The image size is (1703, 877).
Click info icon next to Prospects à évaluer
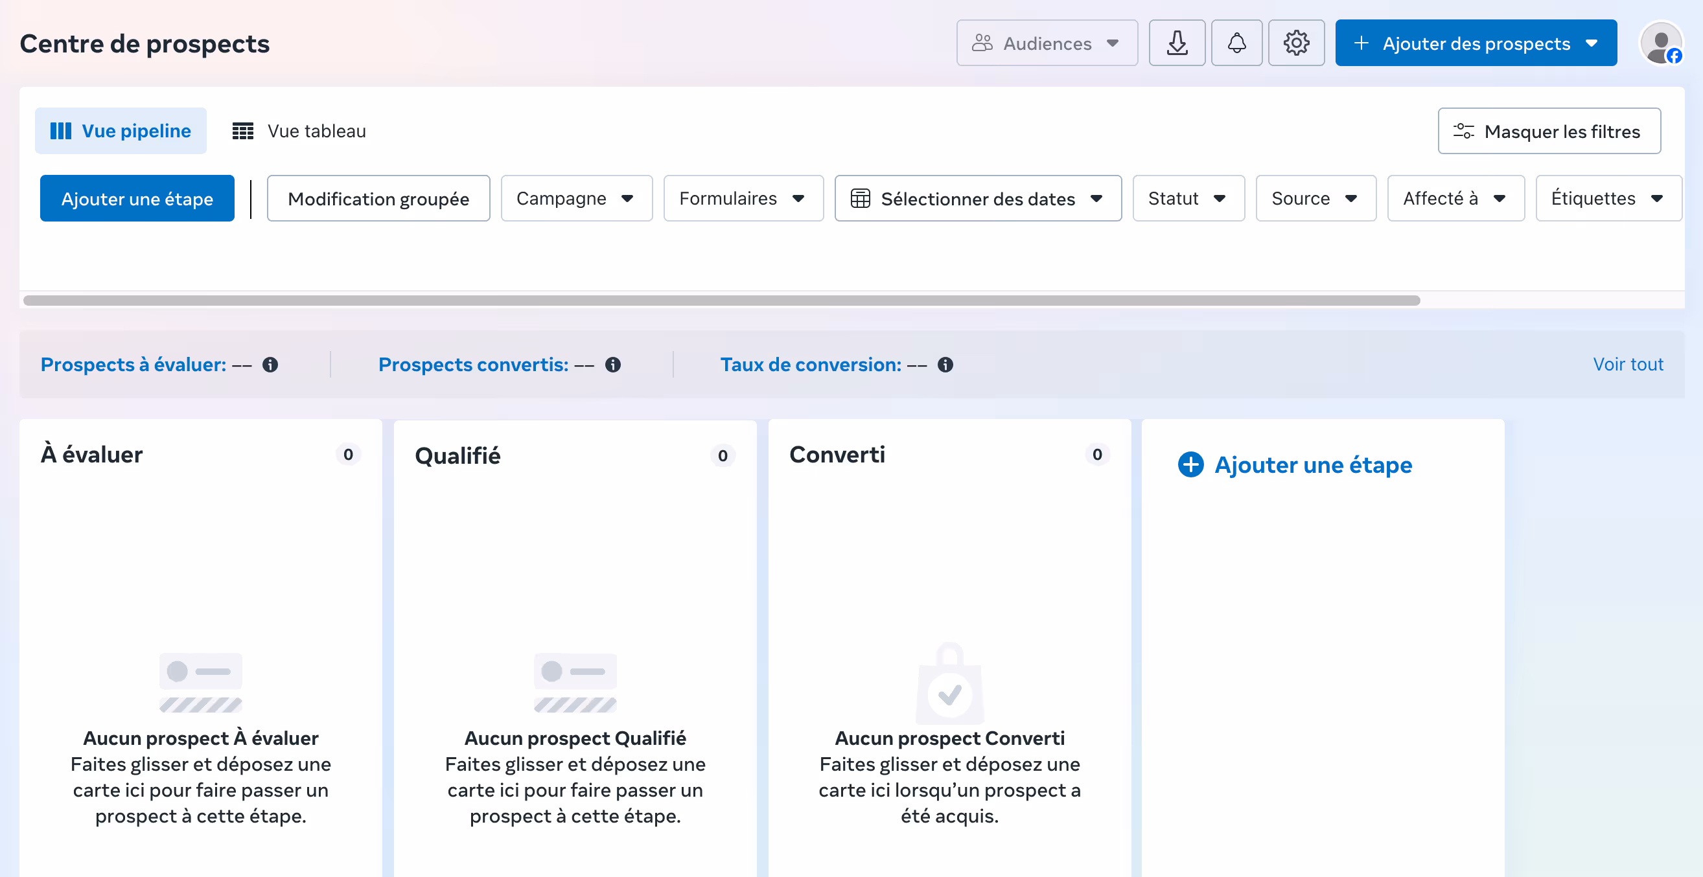pos(270,365)
